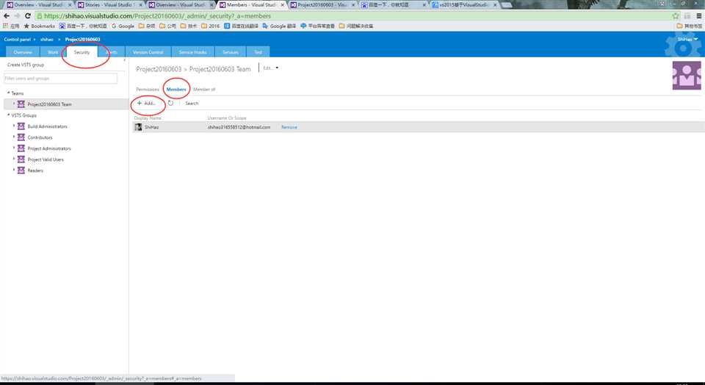Select the Contributors group in the tree

pyautogui.click(x=40, y=137)
